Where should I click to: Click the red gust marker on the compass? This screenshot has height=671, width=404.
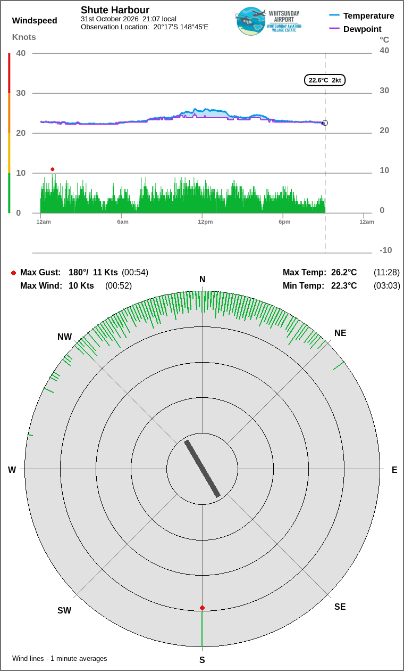point(202,608)
